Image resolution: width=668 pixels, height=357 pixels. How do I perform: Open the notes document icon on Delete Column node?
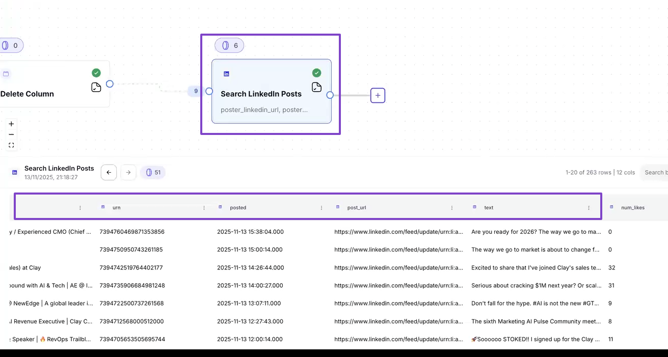[96, 87]
